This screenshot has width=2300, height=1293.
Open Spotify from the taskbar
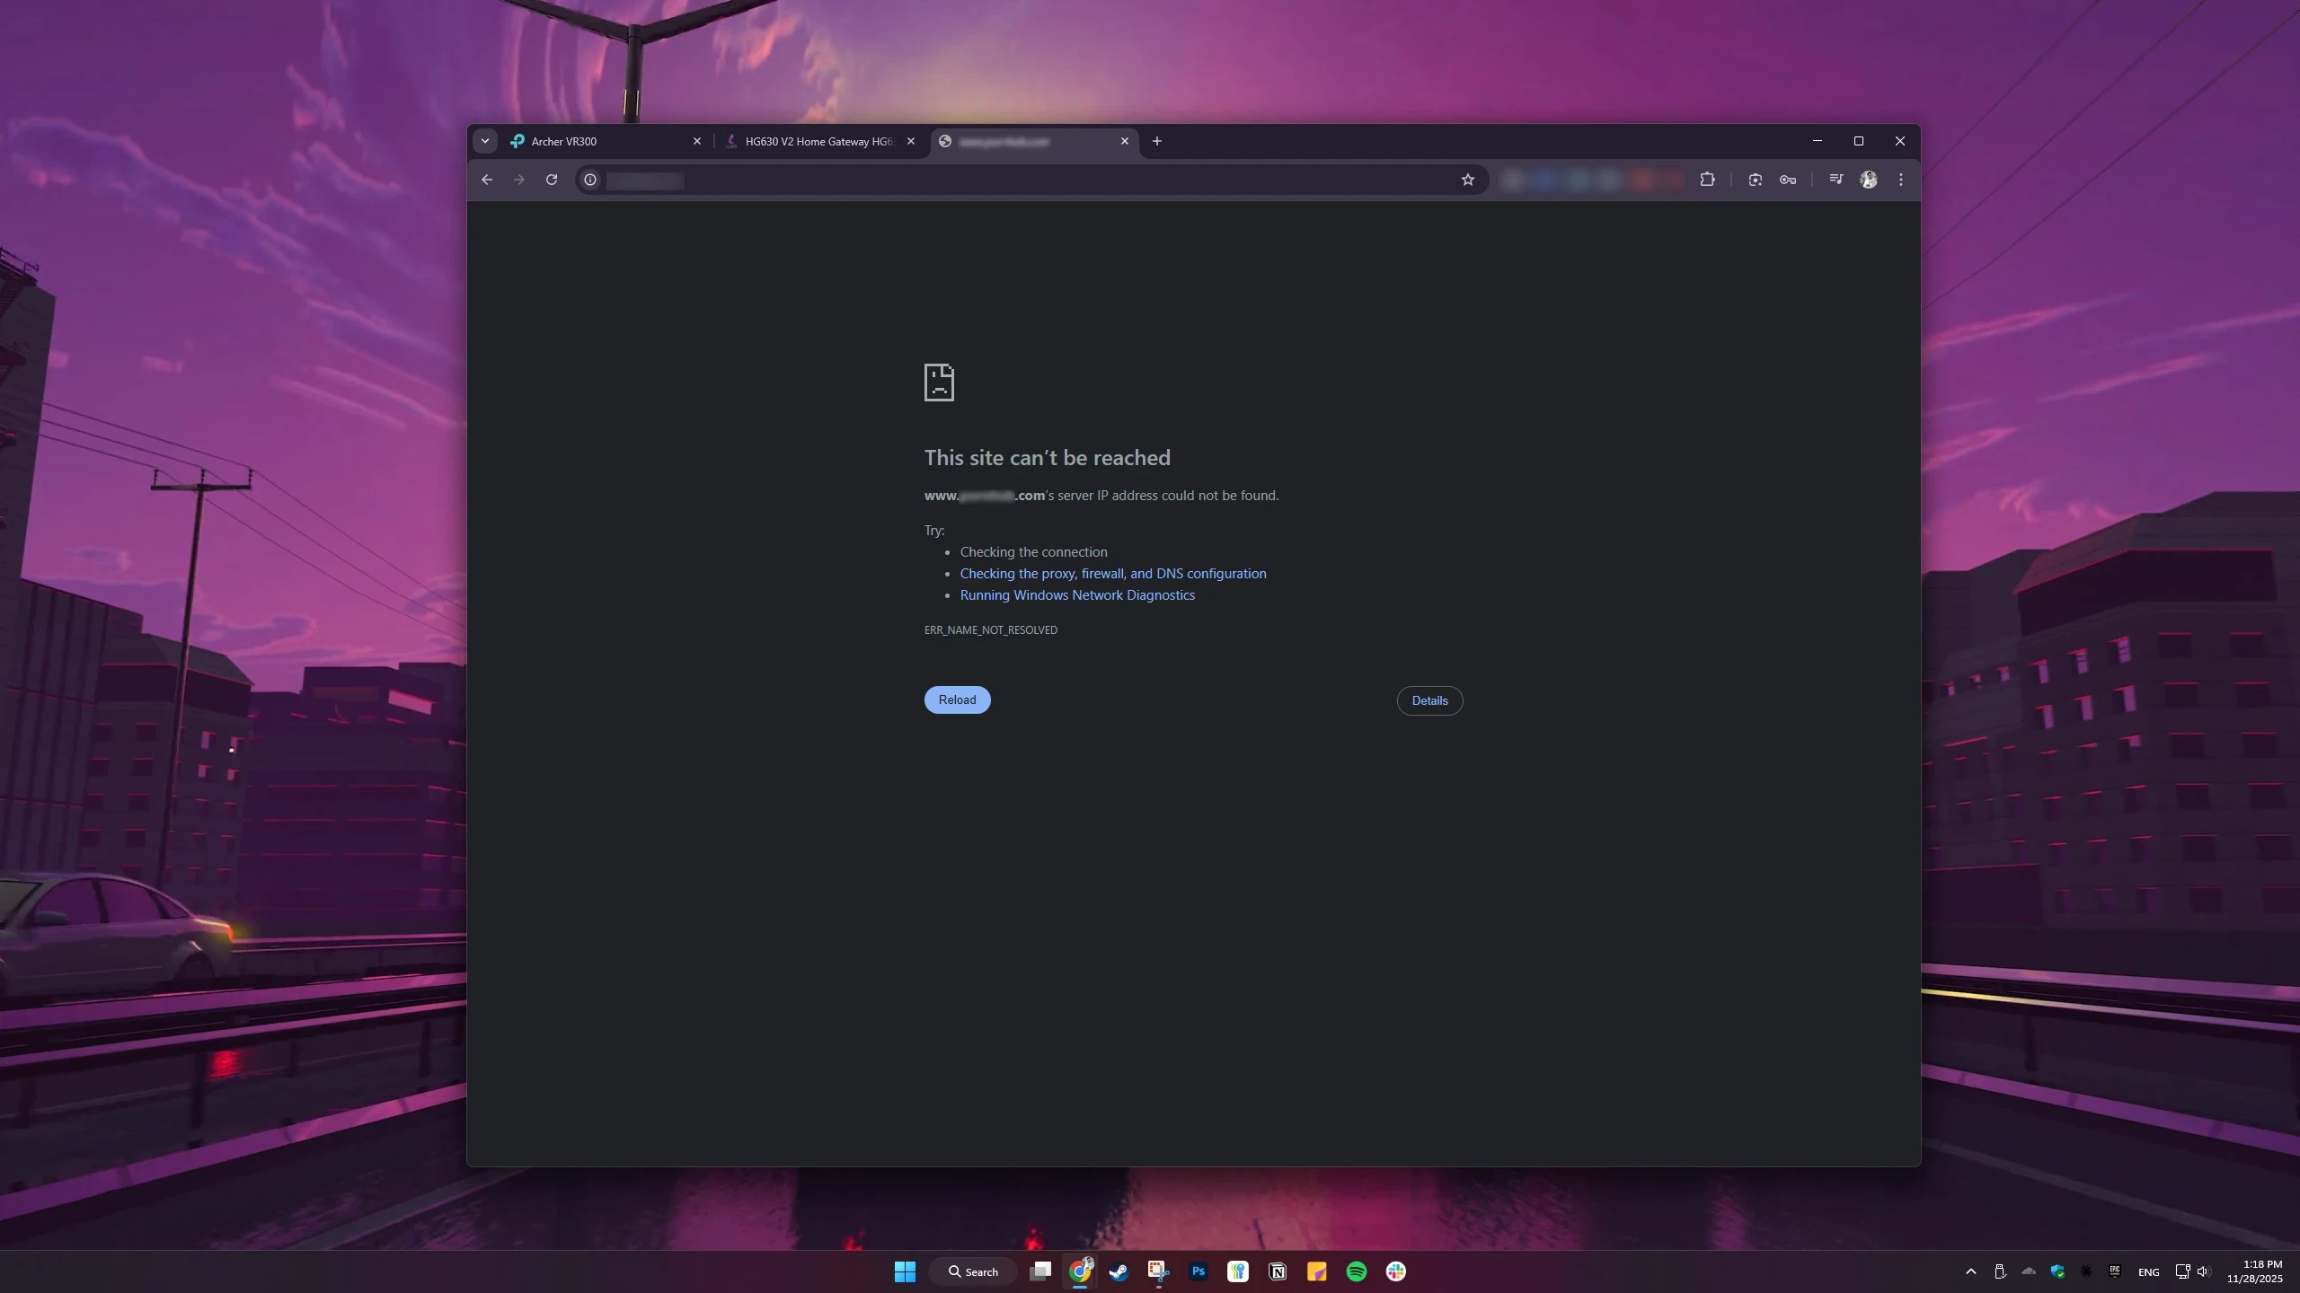pyautogui.click(x=1357, y=1271)
